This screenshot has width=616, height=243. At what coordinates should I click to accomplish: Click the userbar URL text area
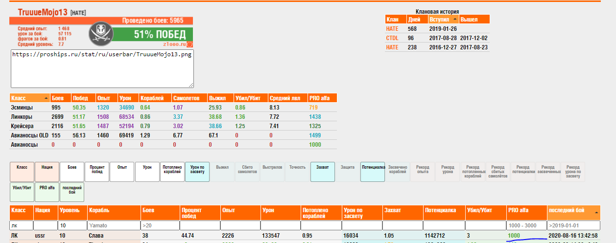101,68
